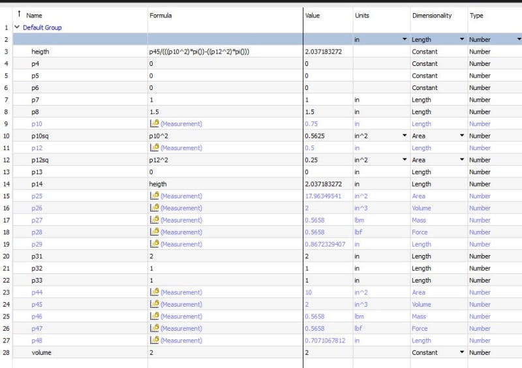Screen dimensions: 522x368
Task: Select row number 28 header
Action: pos(7,352)
